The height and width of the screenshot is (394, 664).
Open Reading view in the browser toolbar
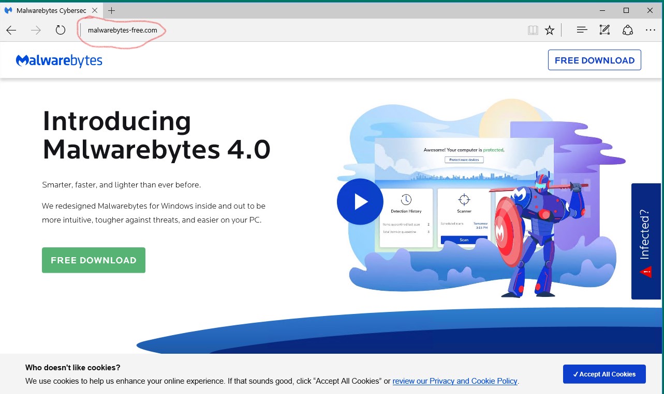[533, 30]
